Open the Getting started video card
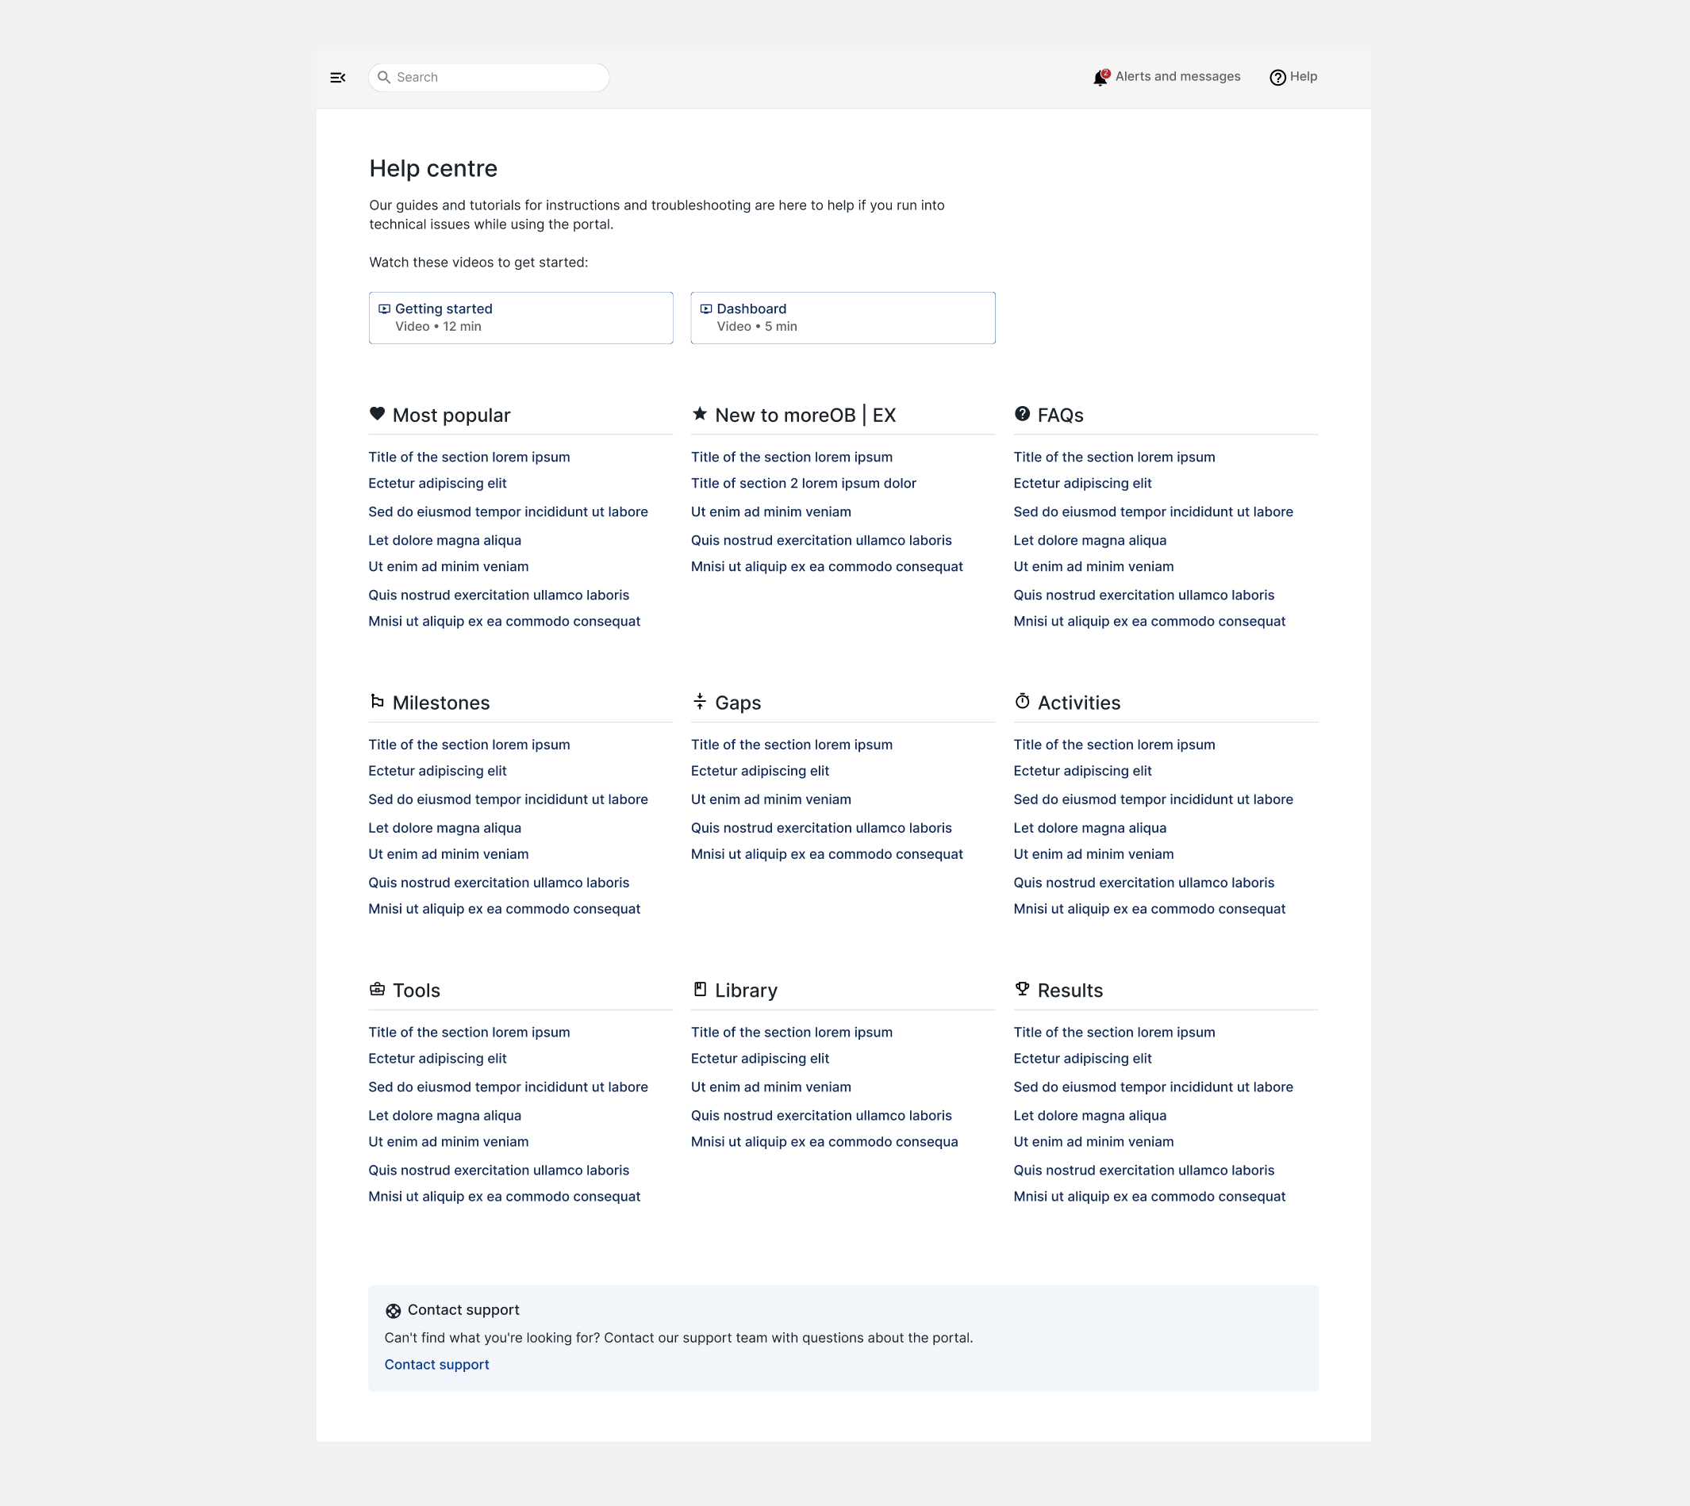 520,318
